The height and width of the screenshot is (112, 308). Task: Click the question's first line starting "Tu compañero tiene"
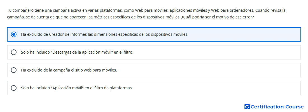pos(146,10)
